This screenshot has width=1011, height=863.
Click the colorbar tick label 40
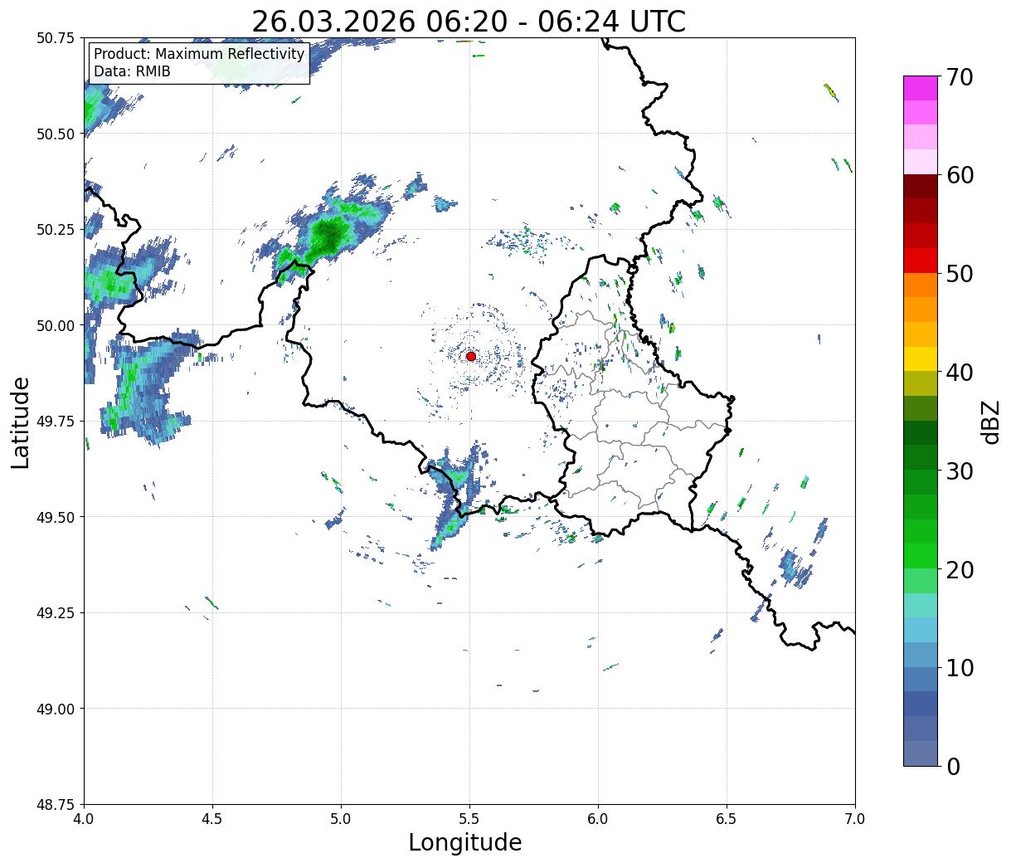click(x=960, y=372)
